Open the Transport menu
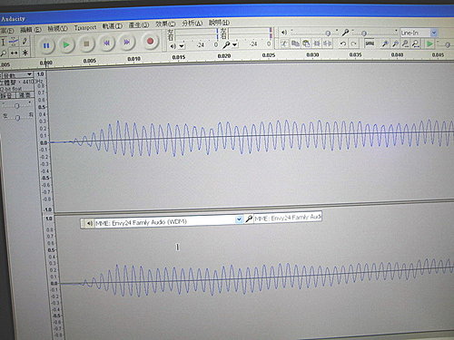This screenshot has height=340, width=454. tap(85, 27)
